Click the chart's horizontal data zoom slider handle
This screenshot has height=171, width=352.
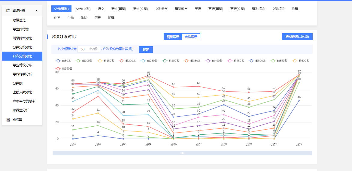(x=182, y=153)
